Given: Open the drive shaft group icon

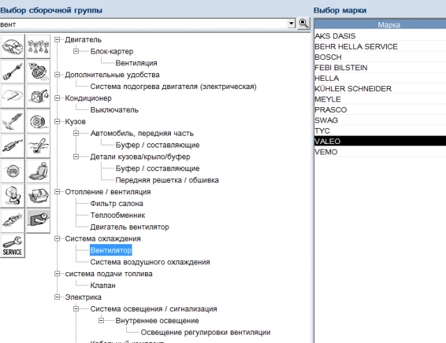Looking at the screenshot, I should (13, 72).
